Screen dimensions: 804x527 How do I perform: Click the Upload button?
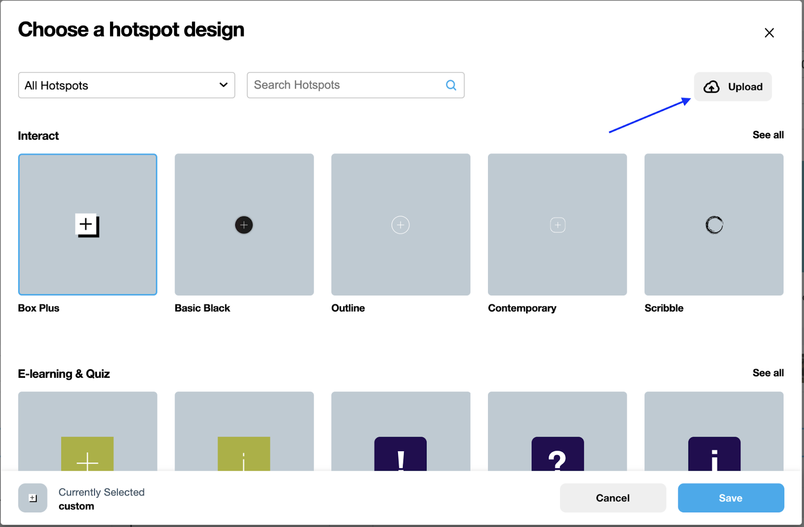point(733,87)
